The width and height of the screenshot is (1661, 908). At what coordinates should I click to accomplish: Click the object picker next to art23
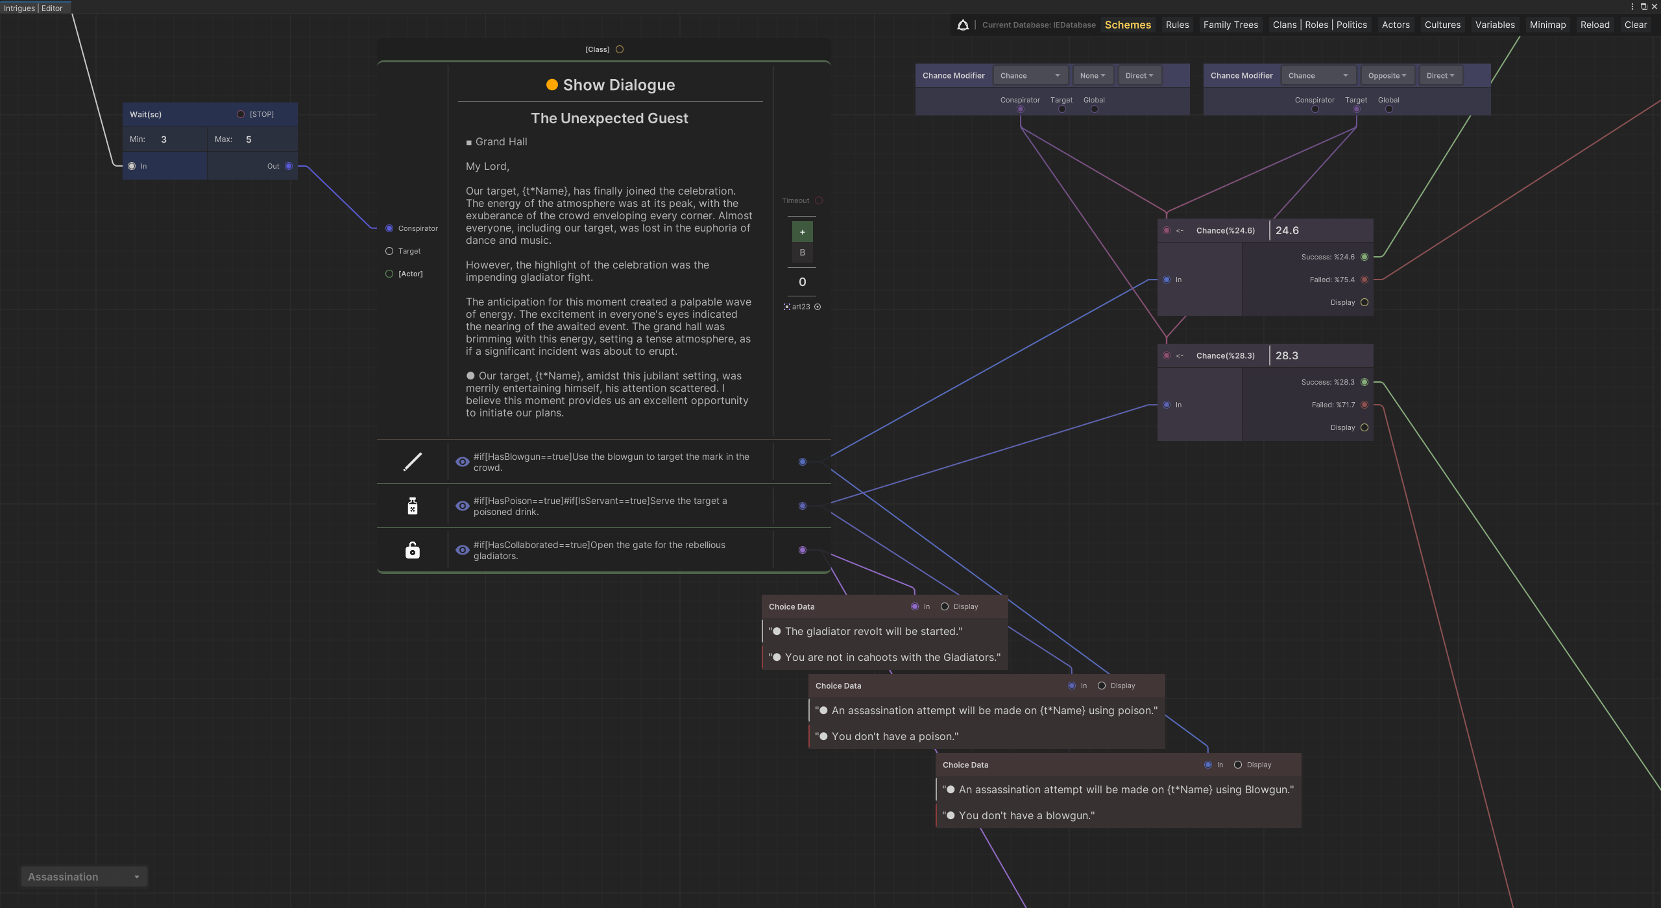[x=818, y=307]
